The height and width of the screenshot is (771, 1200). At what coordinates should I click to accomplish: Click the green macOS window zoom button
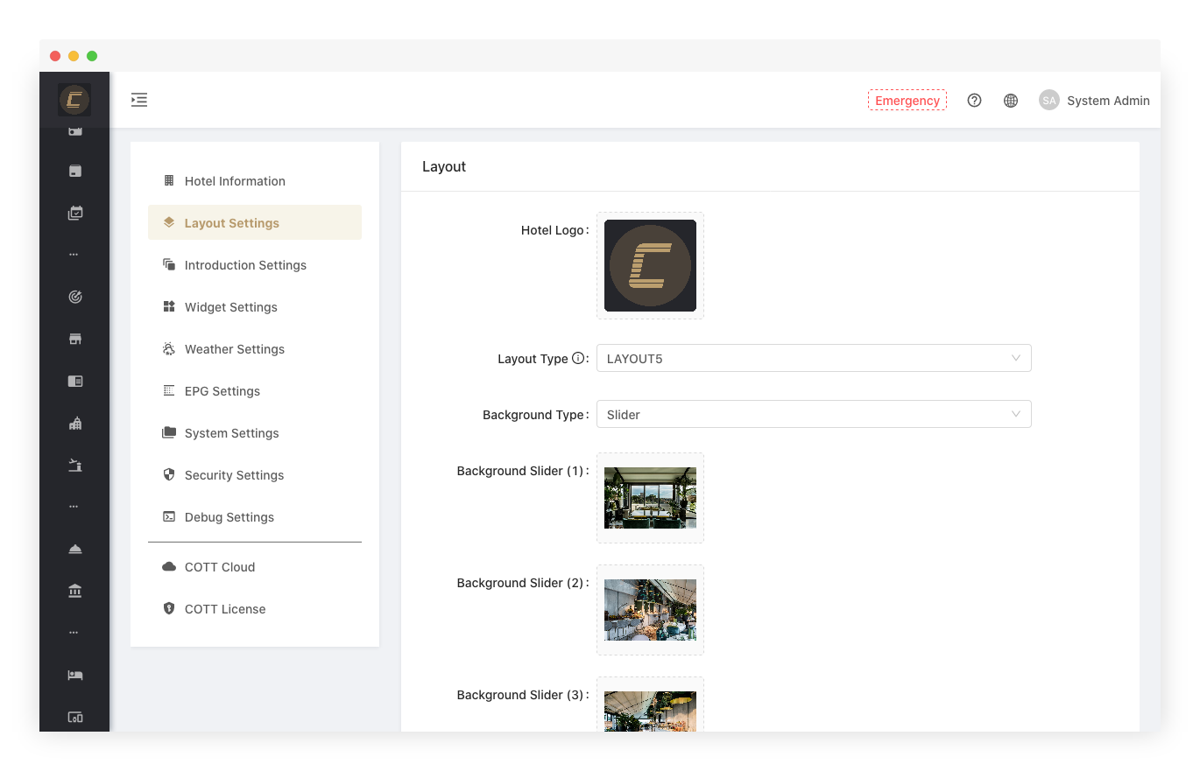[92, 56]
